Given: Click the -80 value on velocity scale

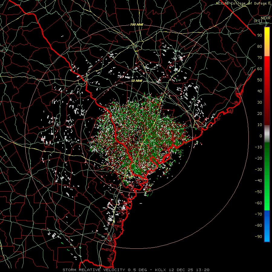Looking at the screenshot, I should coord(258,225).
